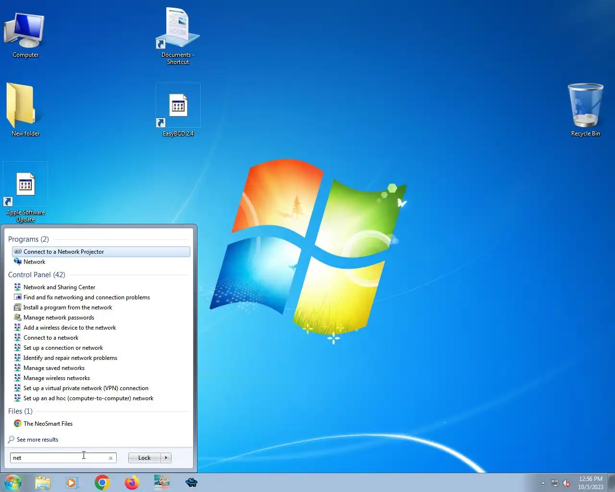Show hidden tray icons arrow

pyautogui.click(x=543, y=483)
